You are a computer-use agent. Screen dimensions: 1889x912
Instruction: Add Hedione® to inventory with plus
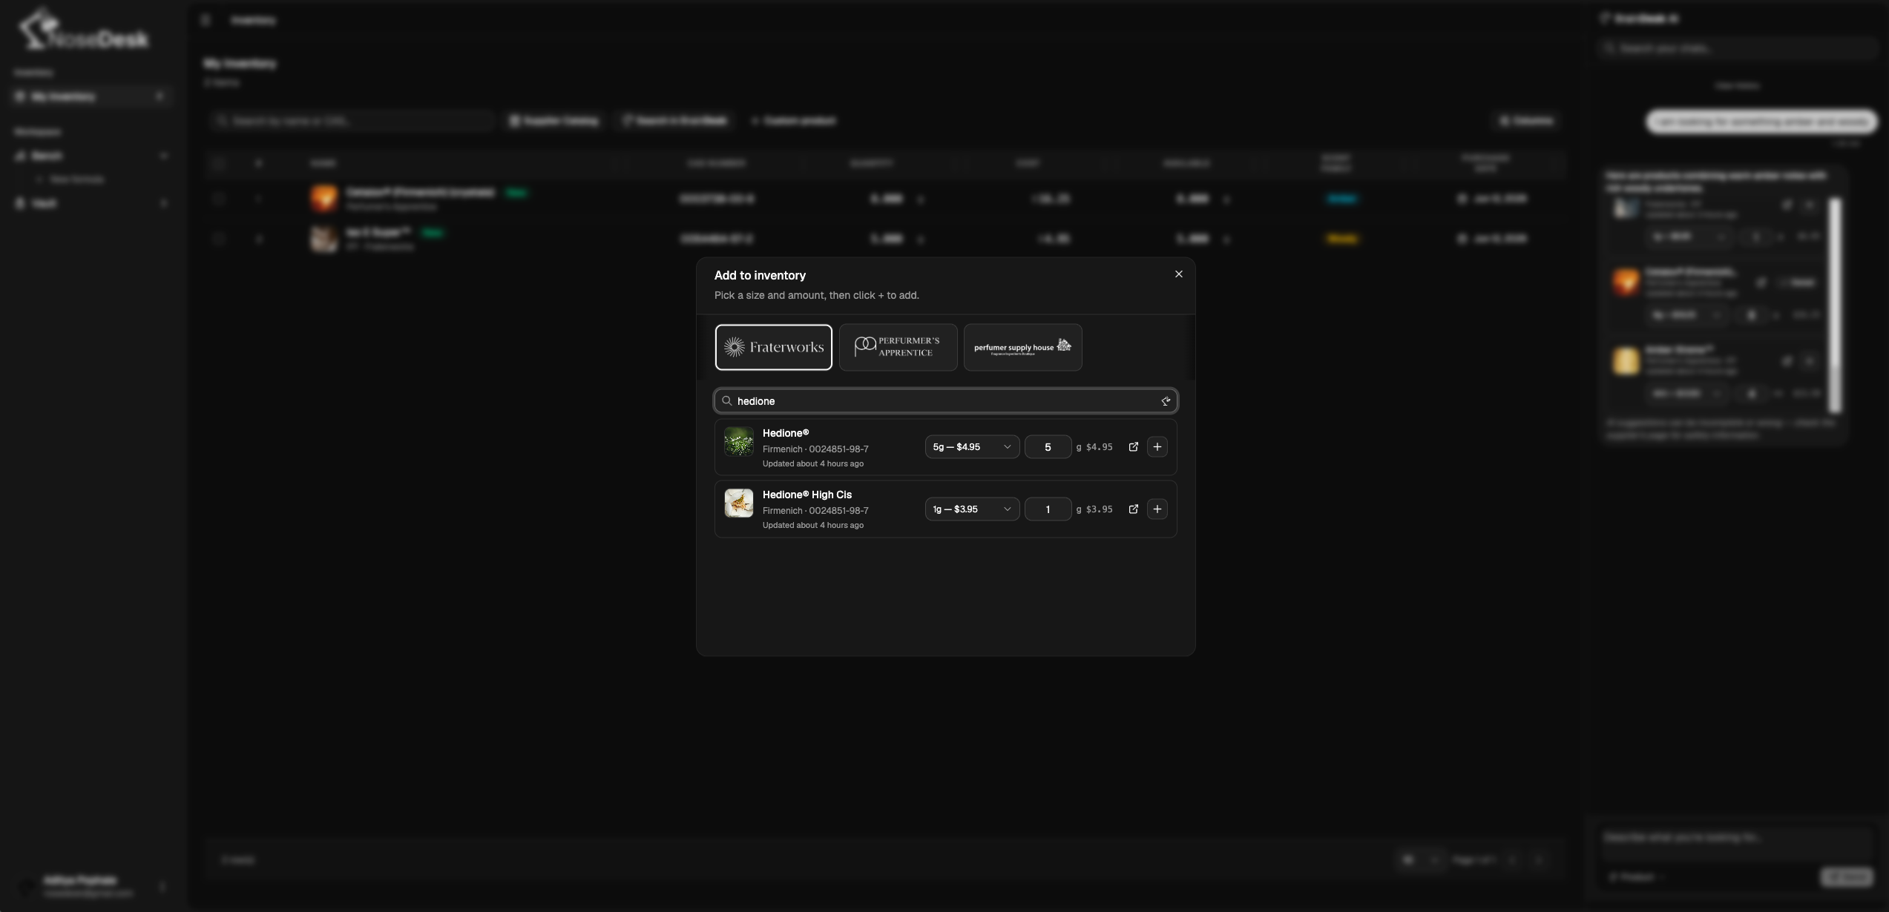pos(1157,447)
